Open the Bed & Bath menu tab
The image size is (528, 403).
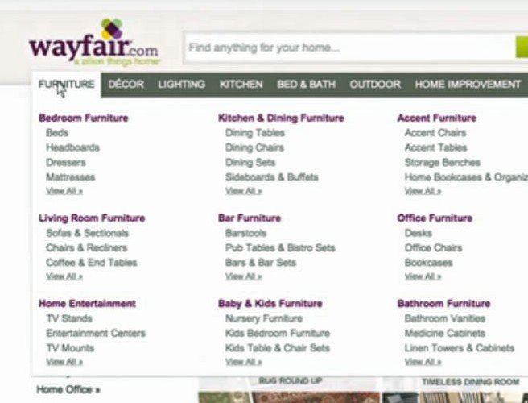coord(306,85)
